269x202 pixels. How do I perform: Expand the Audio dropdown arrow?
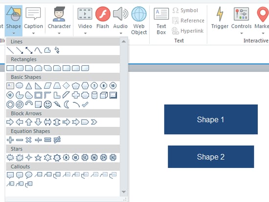(121, 33)
